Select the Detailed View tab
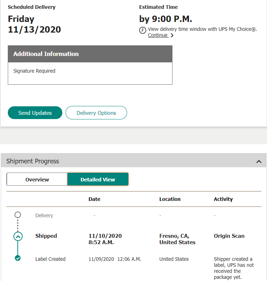The width and height of the screenshot is (267, 281). 98,180
